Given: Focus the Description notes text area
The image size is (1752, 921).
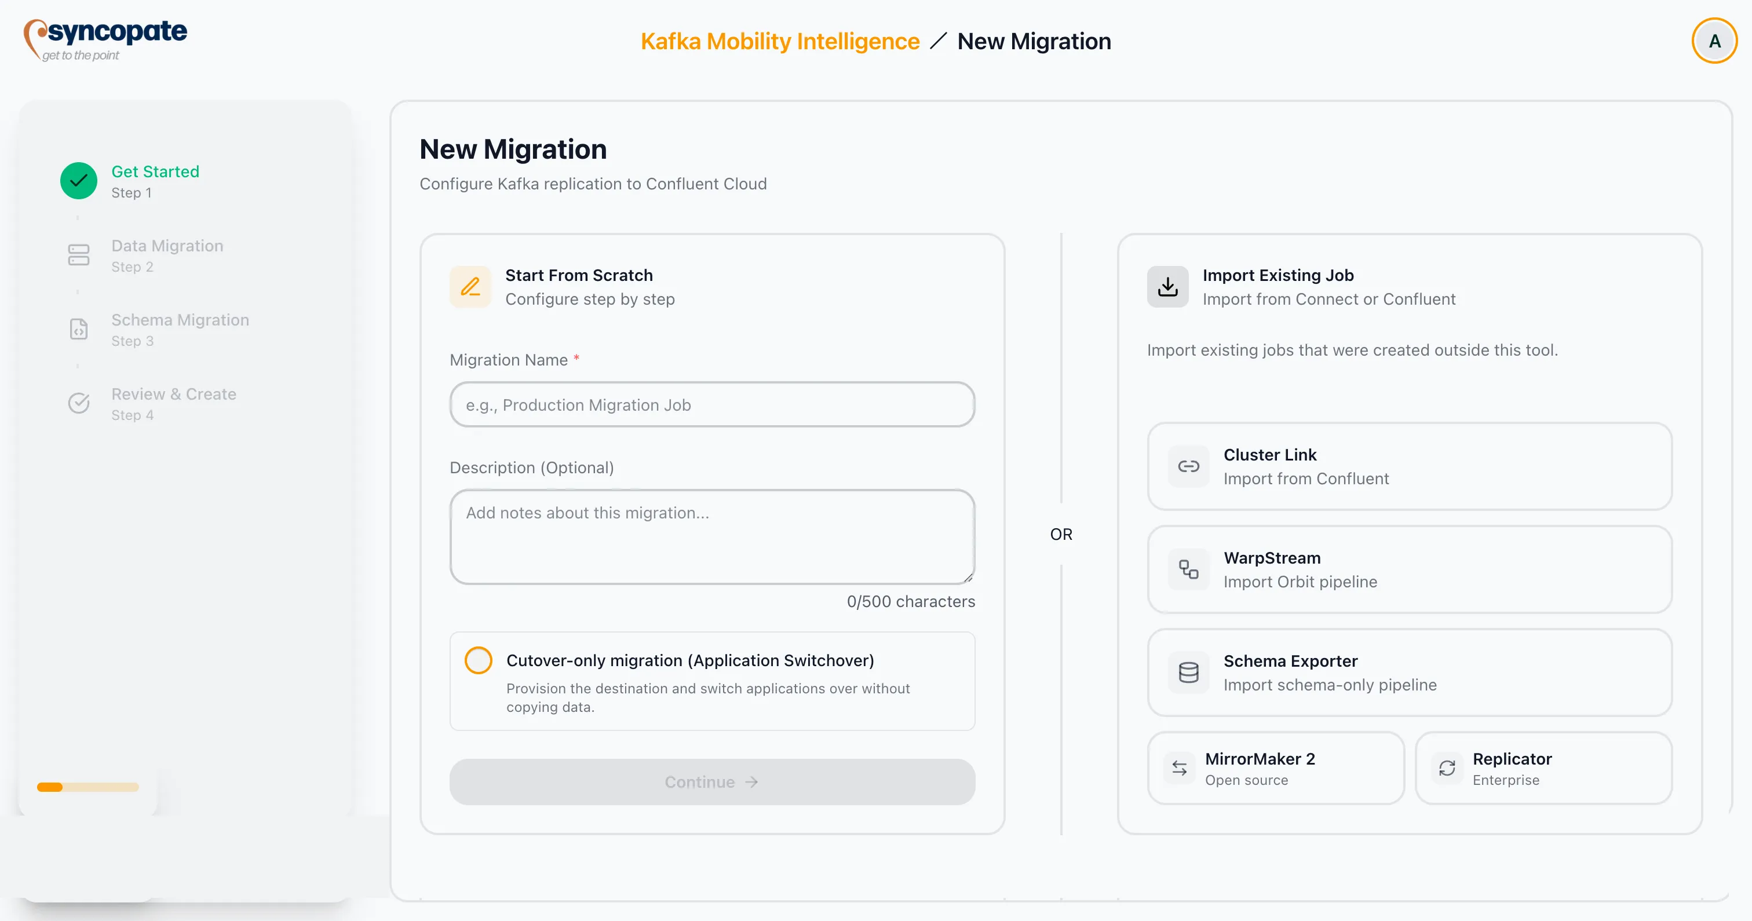Looking at the screenshot, I should [x=712, y=537].
